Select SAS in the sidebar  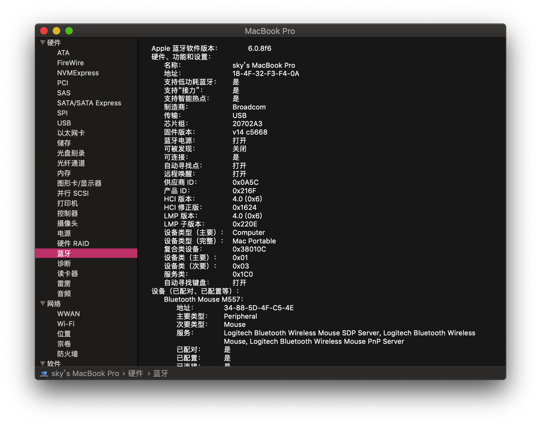pos(64,93)
